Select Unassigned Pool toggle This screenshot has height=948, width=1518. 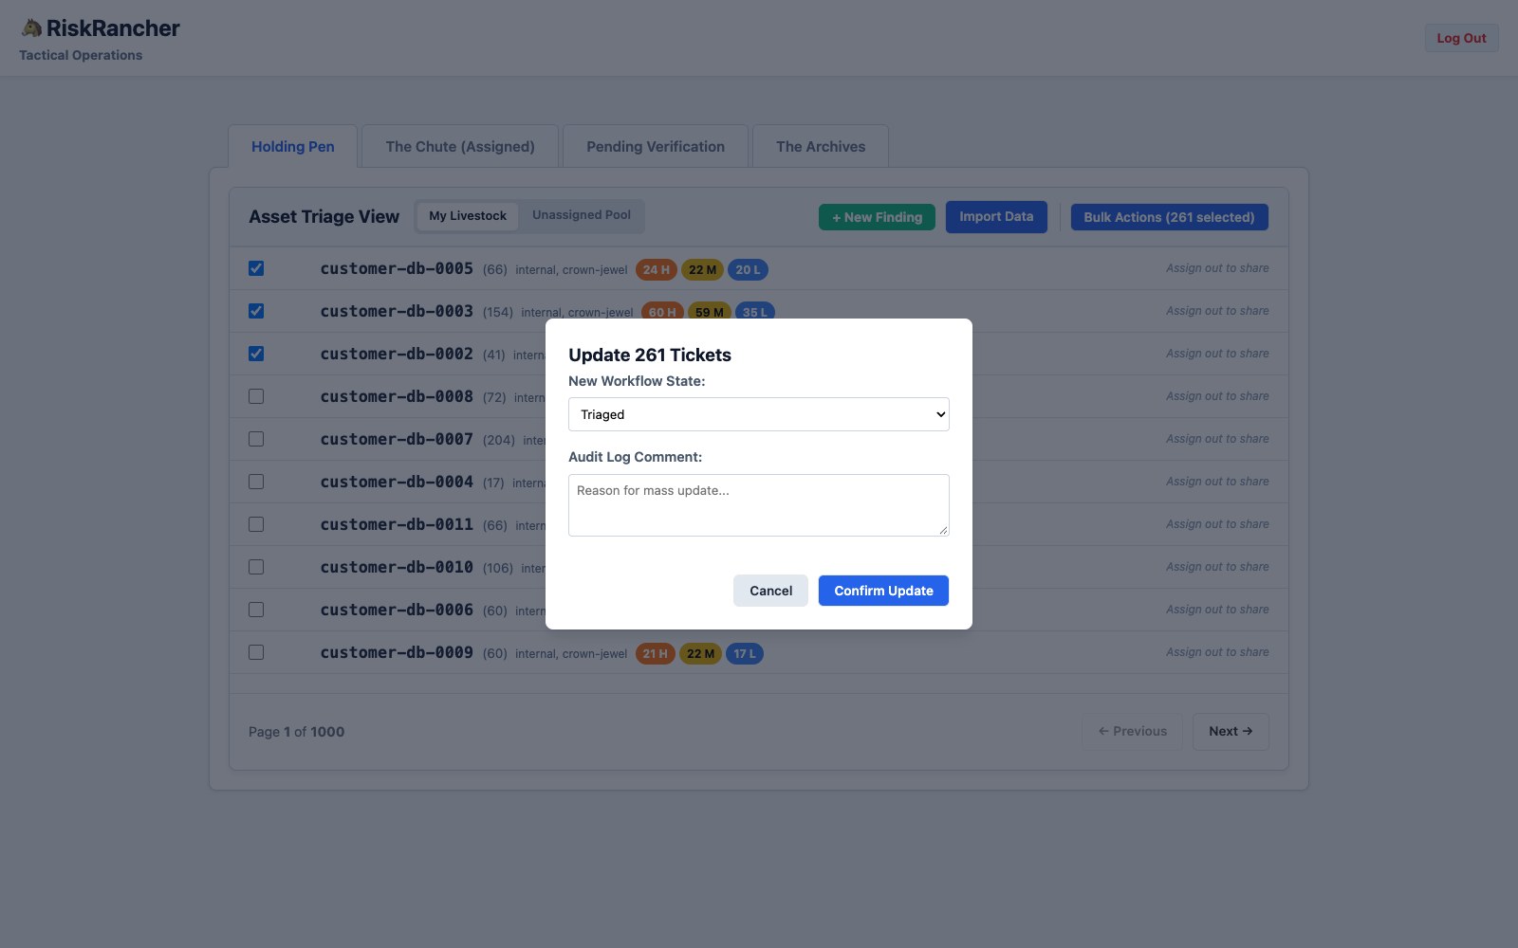(x=582, y=215)
